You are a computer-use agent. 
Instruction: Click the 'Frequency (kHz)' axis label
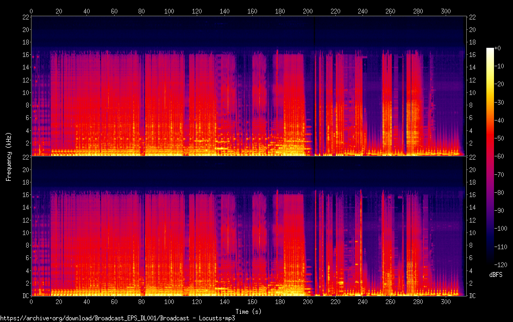pos(9,156)
